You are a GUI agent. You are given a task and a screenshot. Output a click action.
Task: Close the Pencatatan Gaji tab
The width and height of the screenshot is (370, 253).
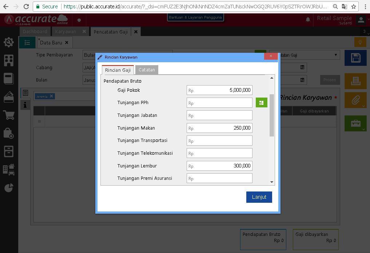[136, 32]
